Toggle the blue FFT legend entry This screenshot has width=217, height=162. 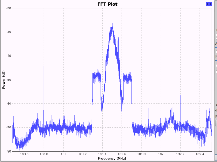point(209,4)
